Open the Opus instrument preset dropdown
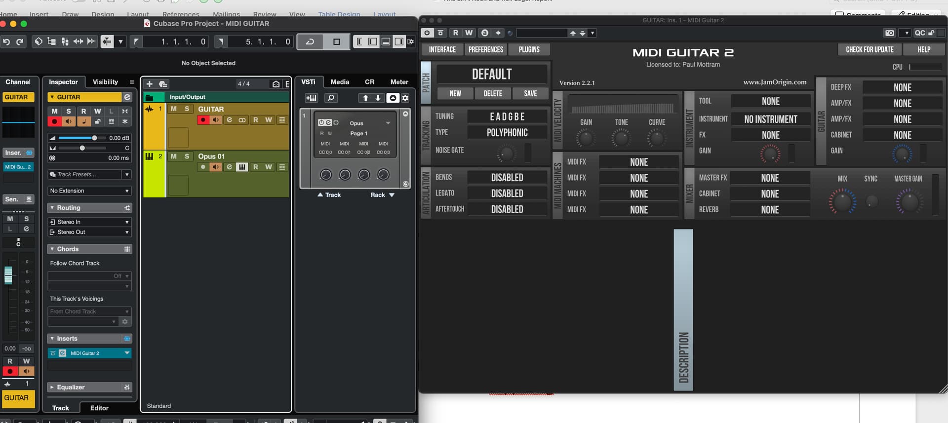This screenshot has width=948, height=423. (388, 123)
